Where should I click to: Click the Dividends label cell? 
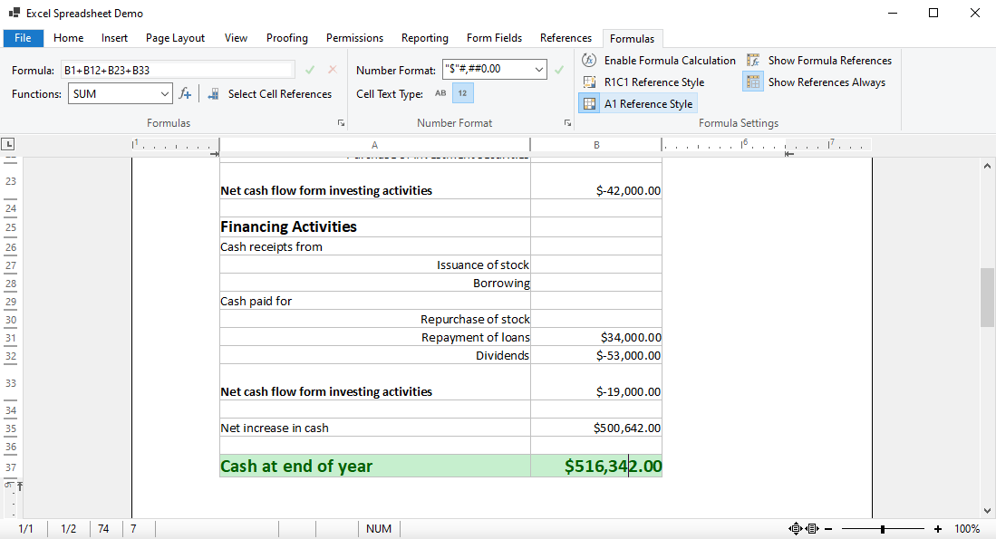[375, 355]
